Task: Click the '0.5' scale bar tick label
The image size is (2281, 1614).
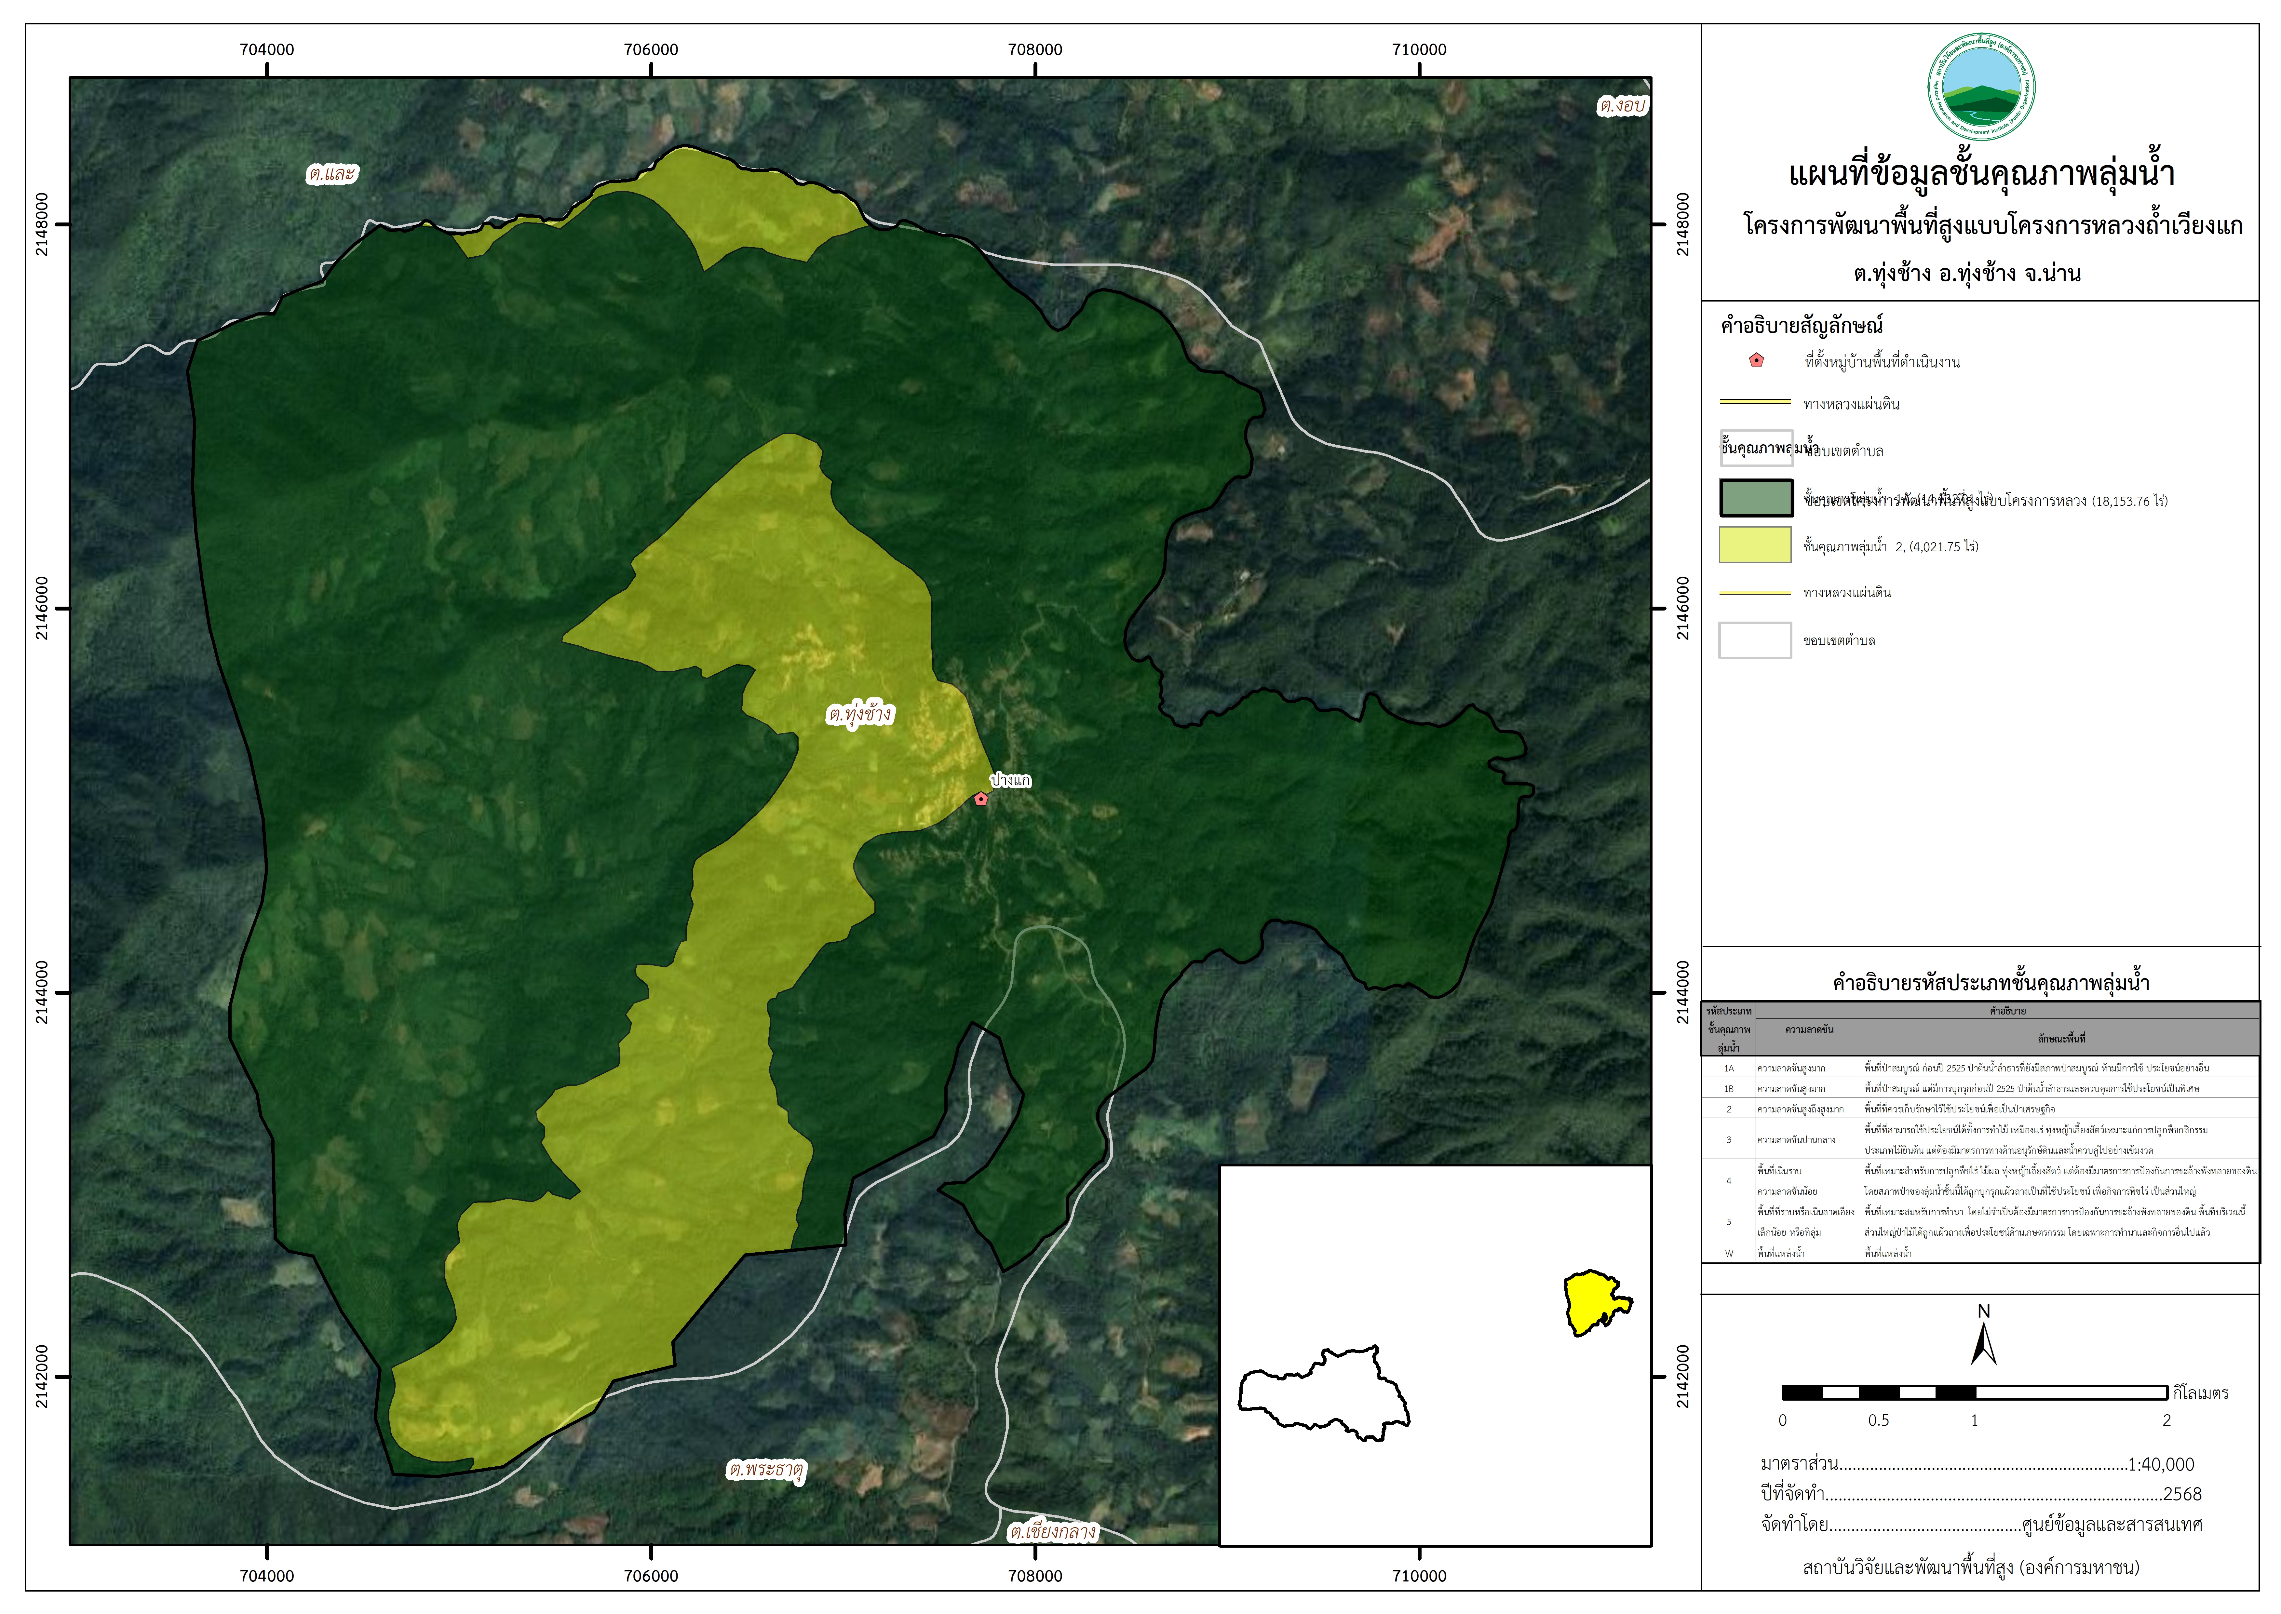Action: pos(1879,1420)
